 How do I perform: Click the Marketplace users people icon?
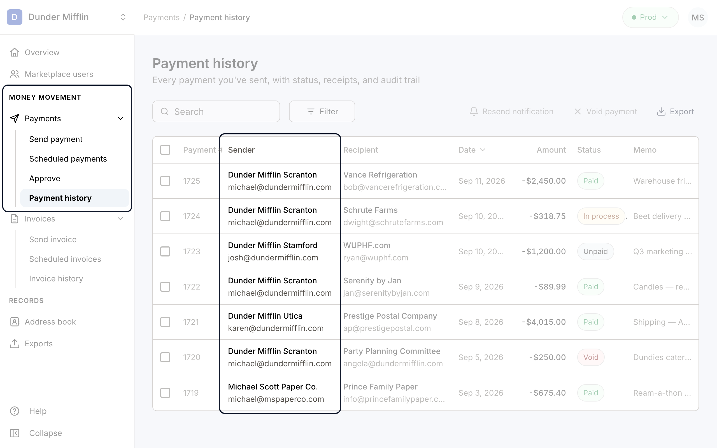[x=15, y=74]
